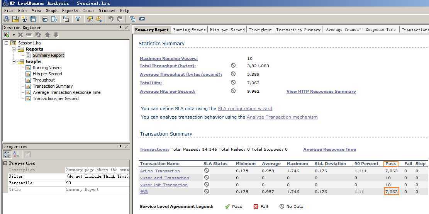Image resolution: width=429 pixels, height=214 pixels.
Task: Open the Reports menu
Action: [x=70, y=10]
